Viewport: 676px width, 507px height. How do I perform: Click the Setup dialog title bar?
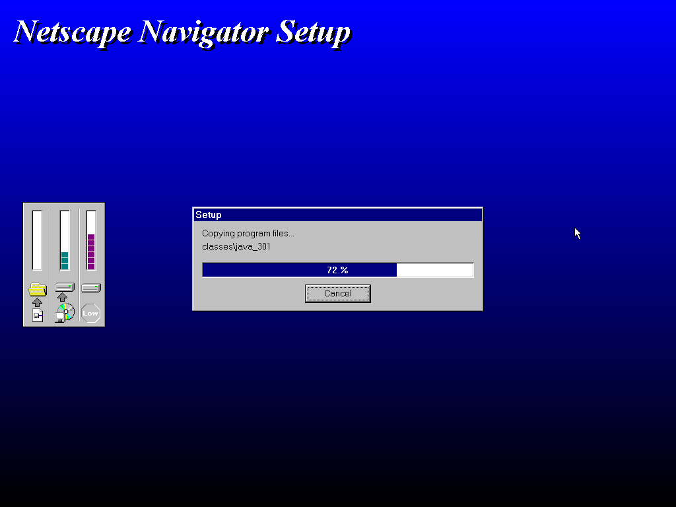pyautogui.click(x=337, y=215)
